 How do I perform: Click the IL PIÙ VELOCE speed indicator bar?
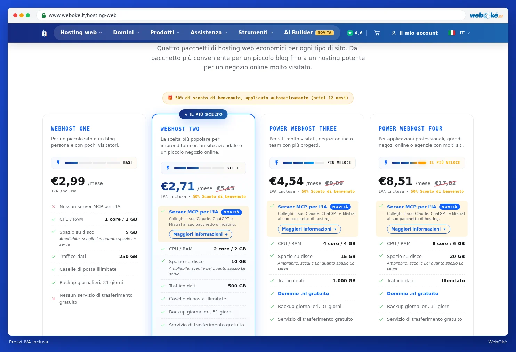tap(422, 162)
